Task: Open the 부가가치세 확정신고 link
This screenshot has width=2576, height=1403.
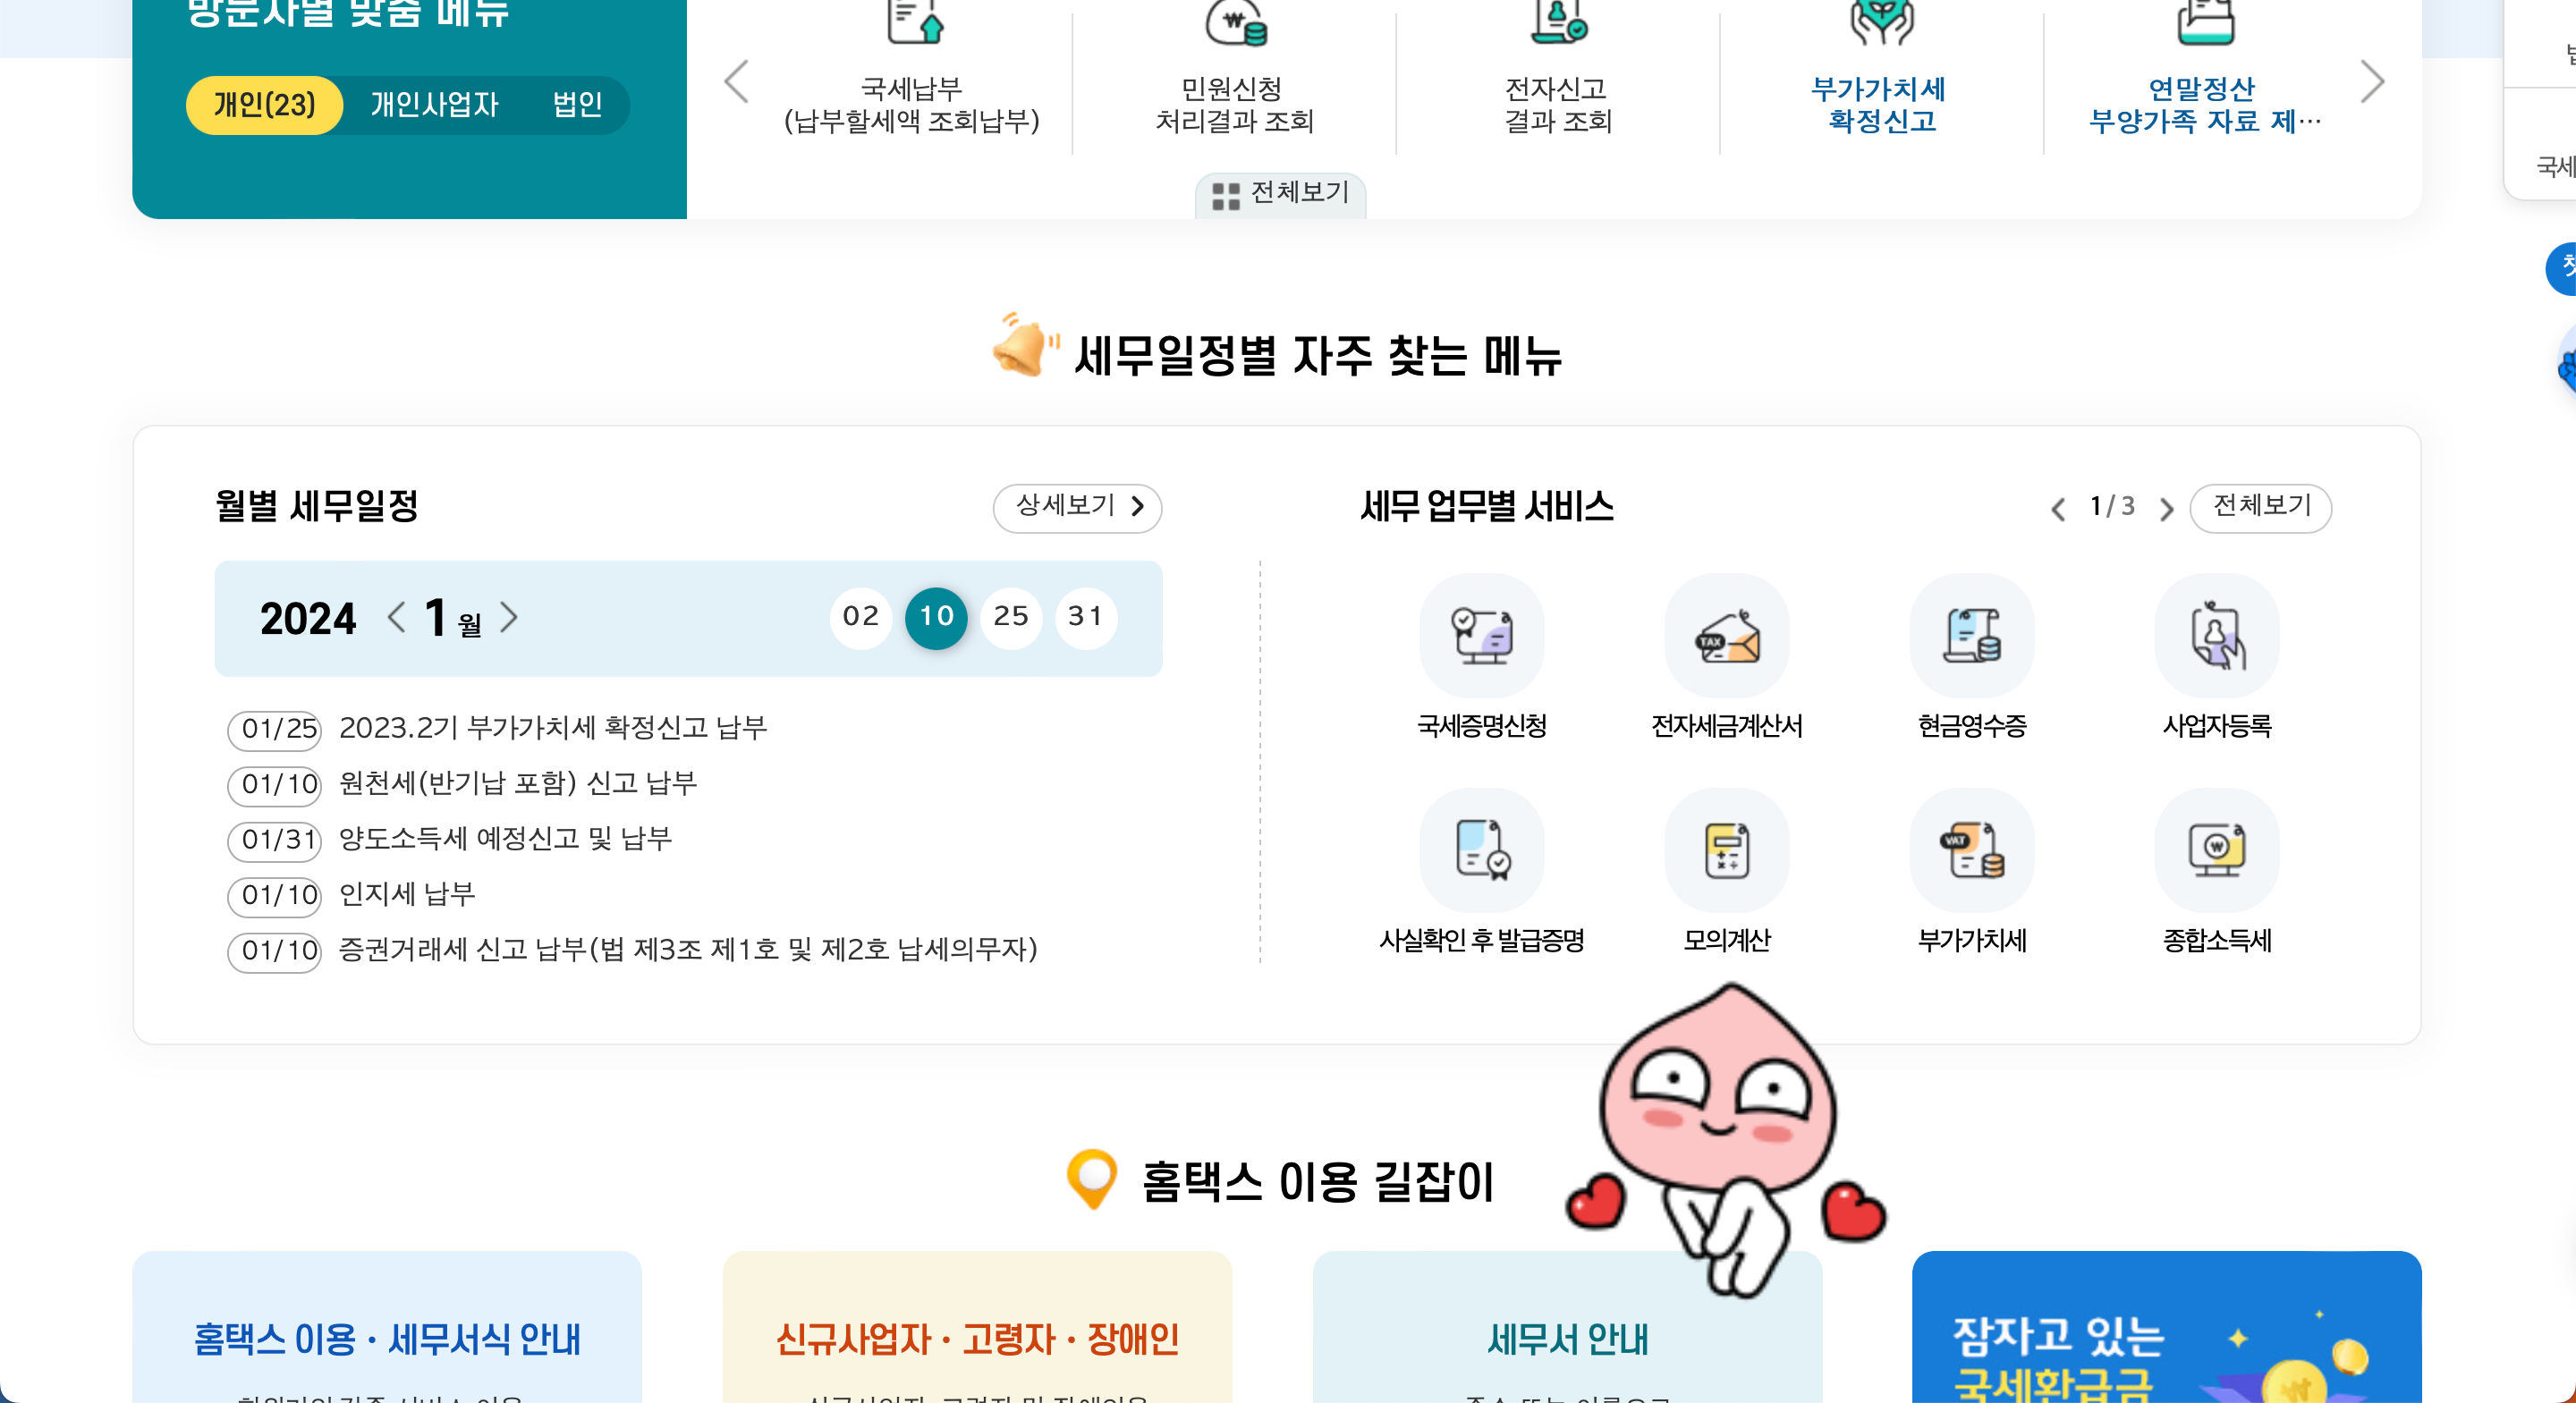Action: (1880, 104)
